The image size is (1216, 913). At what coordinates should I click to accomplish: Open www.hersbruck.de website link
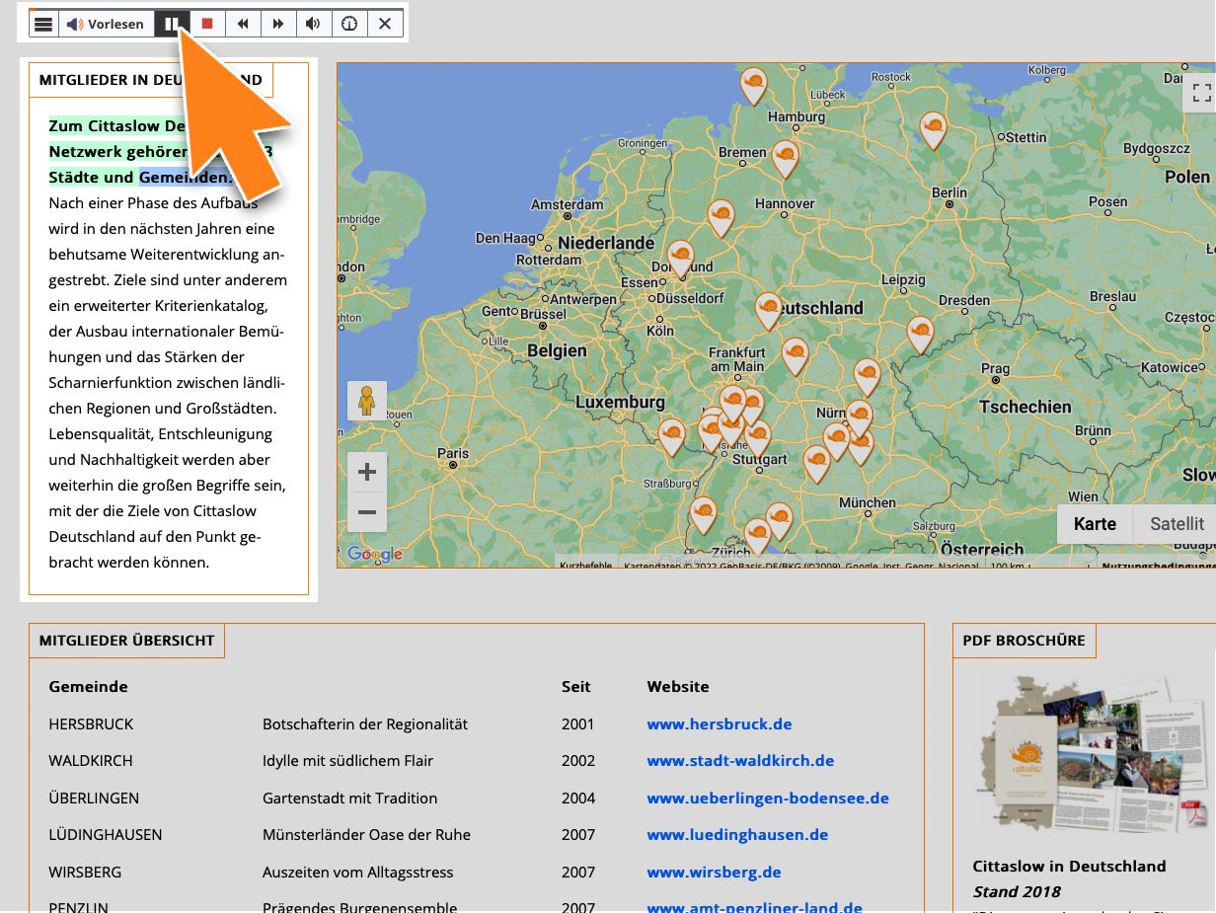[720, 723]
